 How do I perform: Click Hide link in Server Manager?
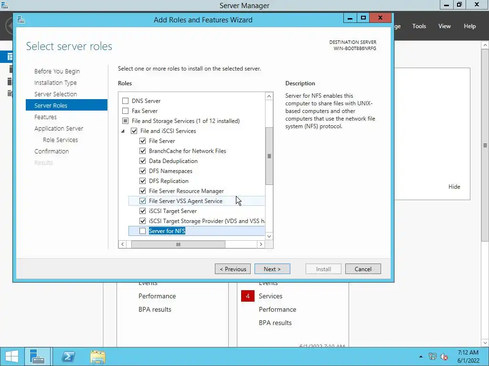(454, 187)
